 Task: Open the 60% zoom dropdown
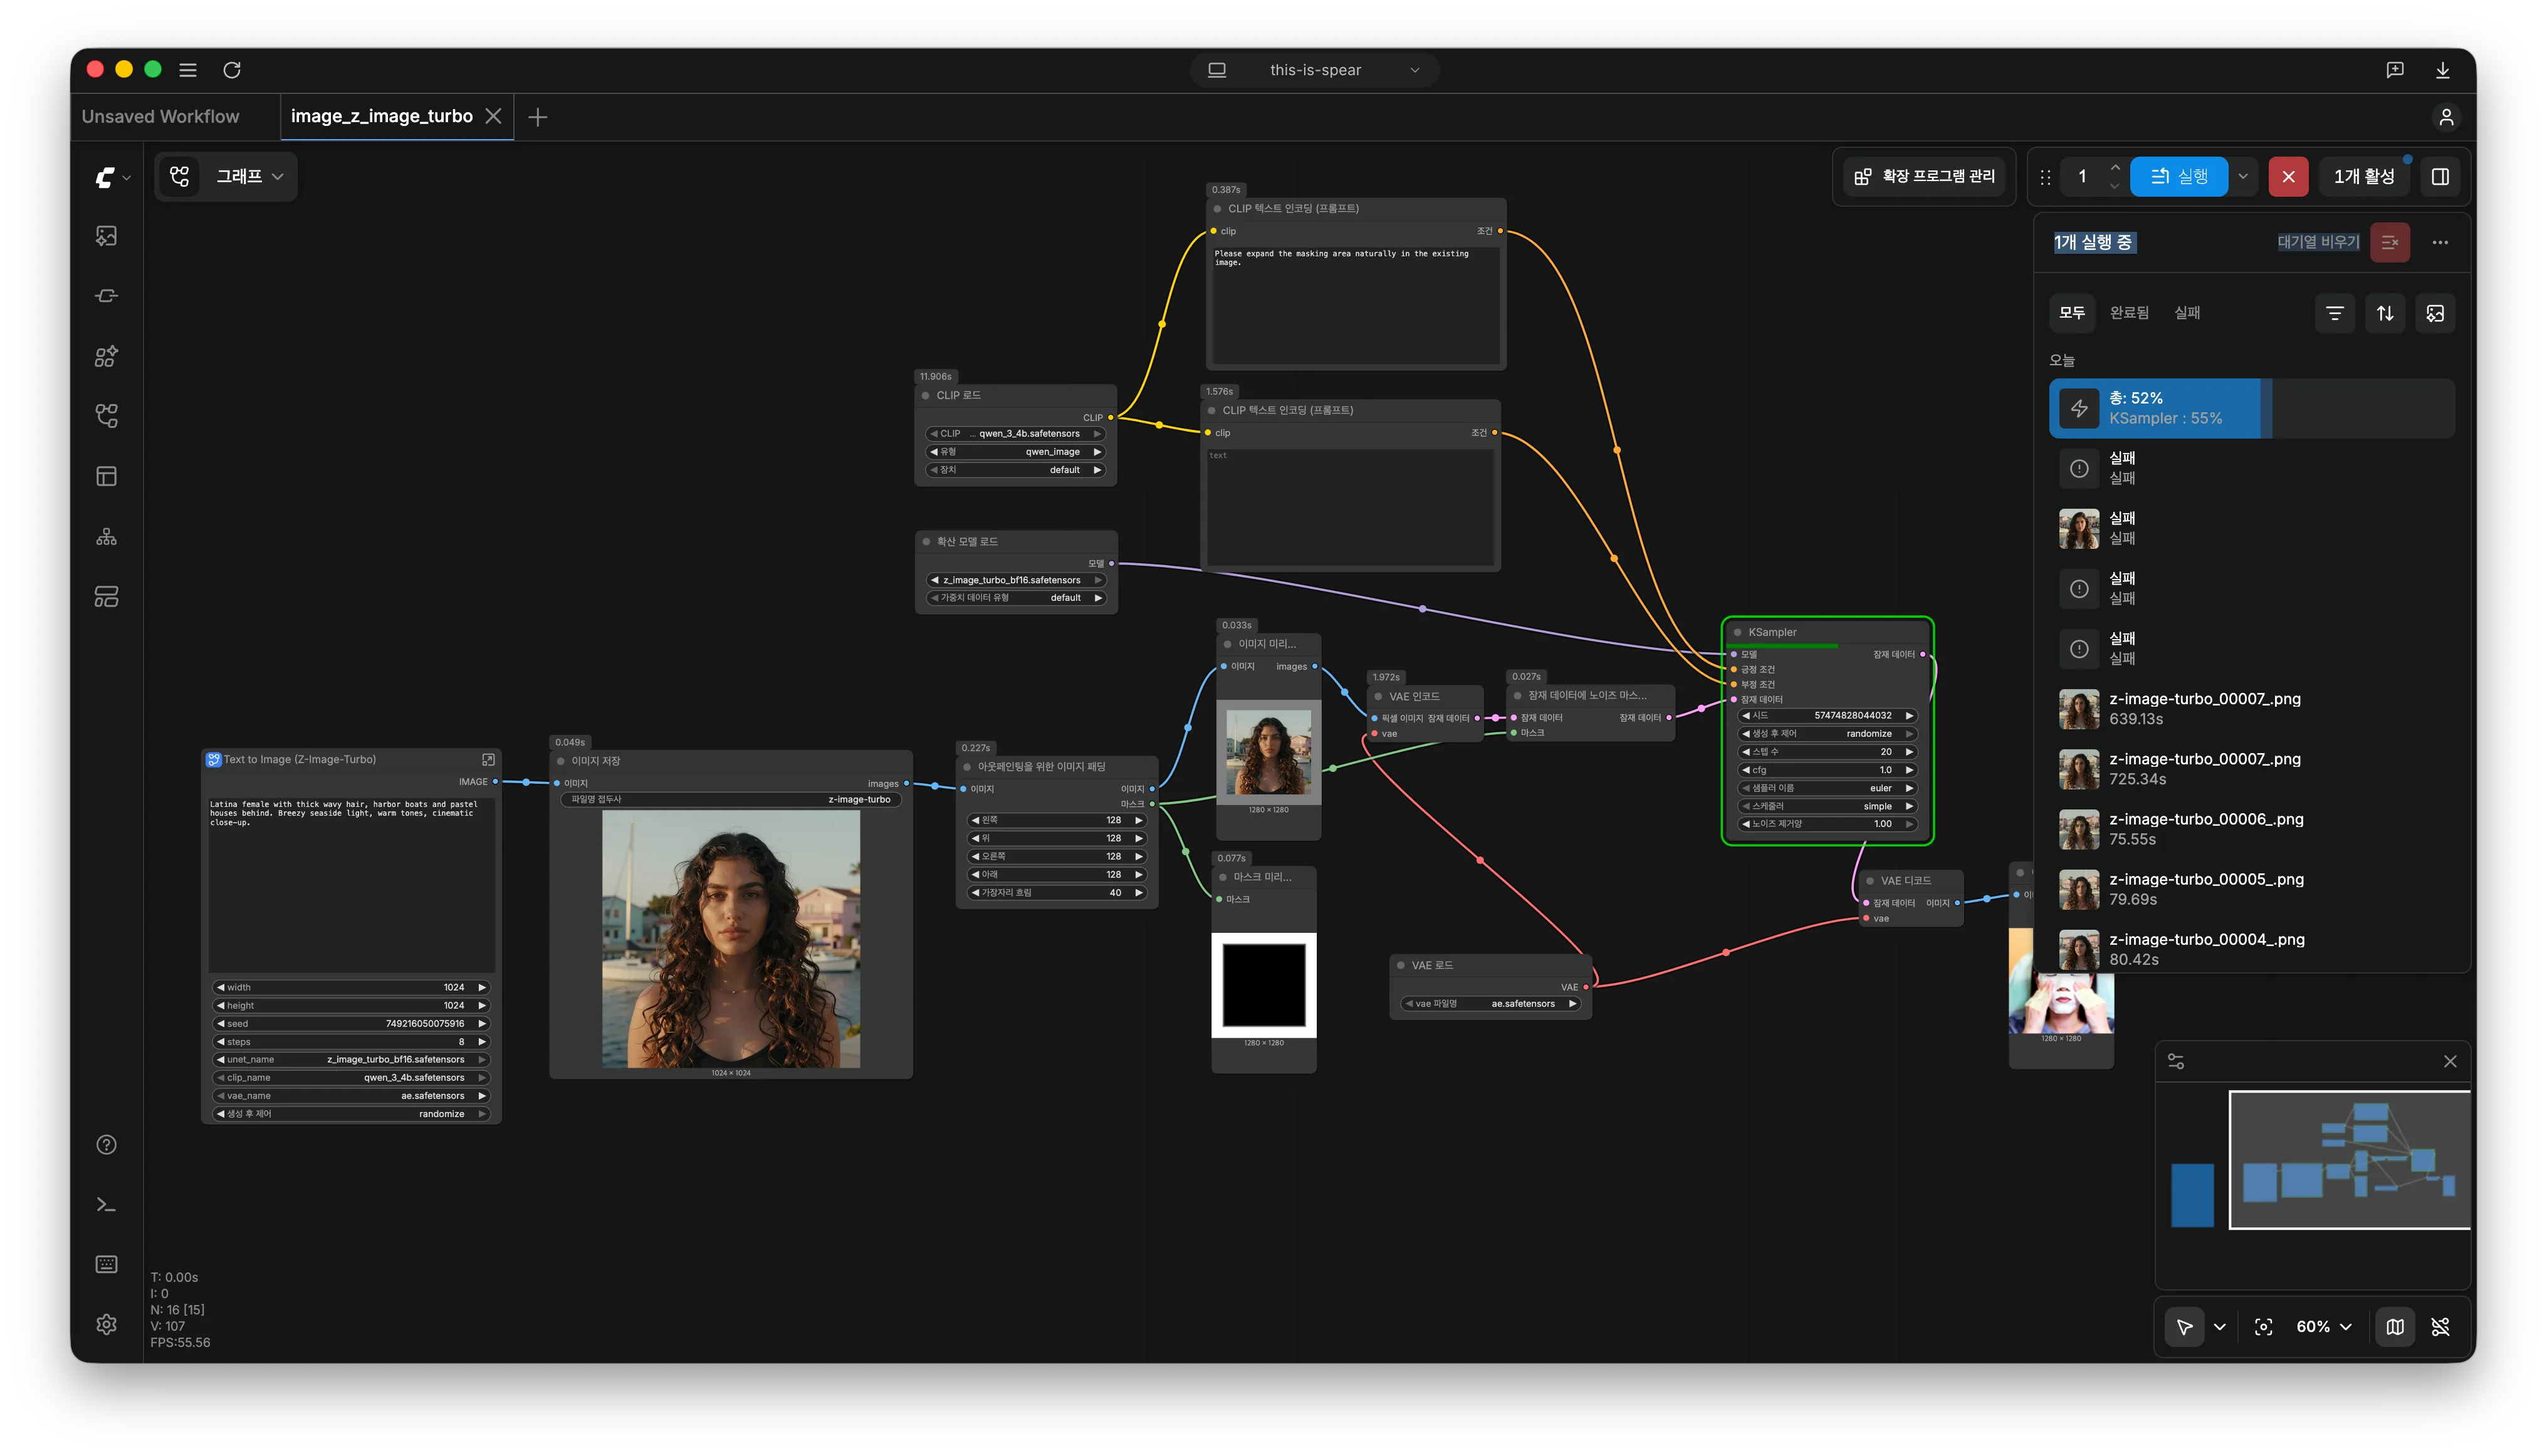[2323, 1327]
